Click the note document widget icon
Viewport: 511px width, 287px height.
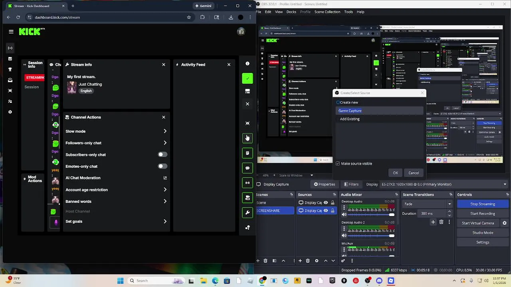tap(248, 153)
